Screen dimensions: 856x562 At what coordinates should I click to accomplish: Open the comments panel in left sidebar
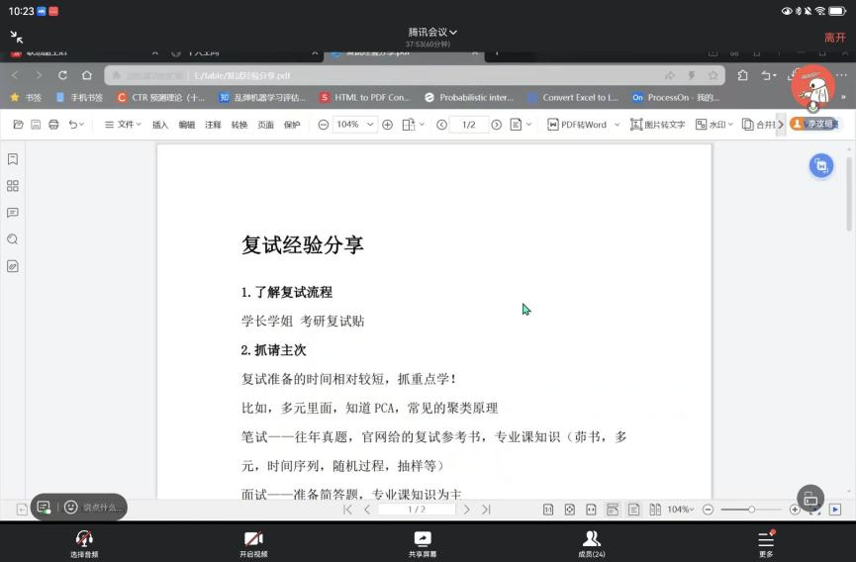[x=13, y=213]
